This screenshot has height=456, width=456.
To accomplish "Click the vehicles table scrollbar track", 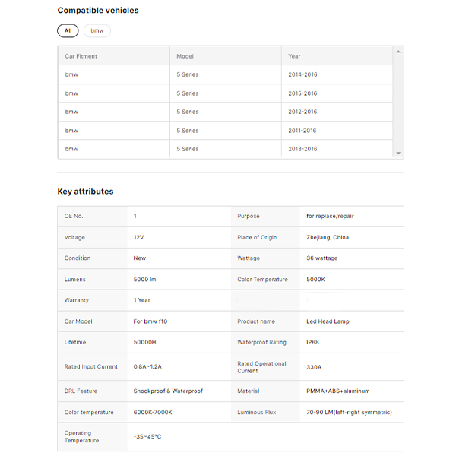I will [398, 103].
